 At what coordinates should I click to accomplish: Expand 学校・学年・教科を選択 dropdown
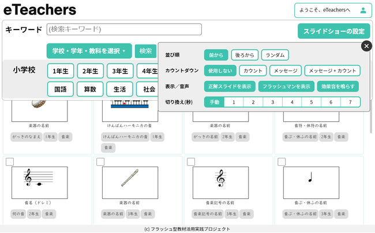point(89,51)
